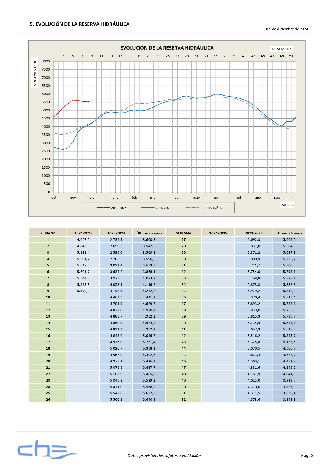Click the y-axis value '2500'
The height and width of the screenshot is (472, 333).
click(x=46, y=151)
